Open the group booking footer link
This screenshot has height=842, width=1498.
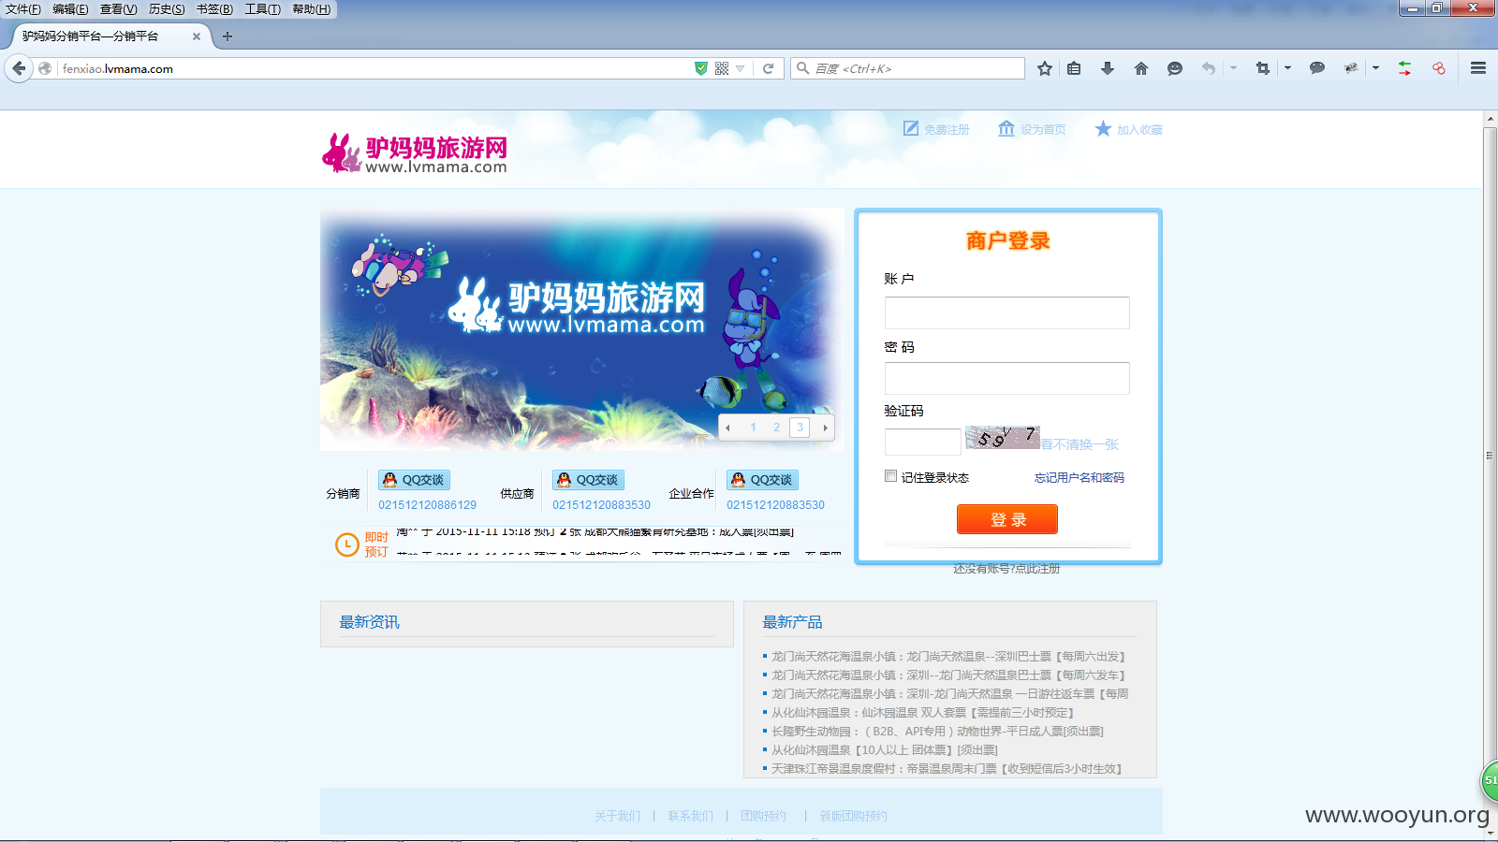point(764,816)
